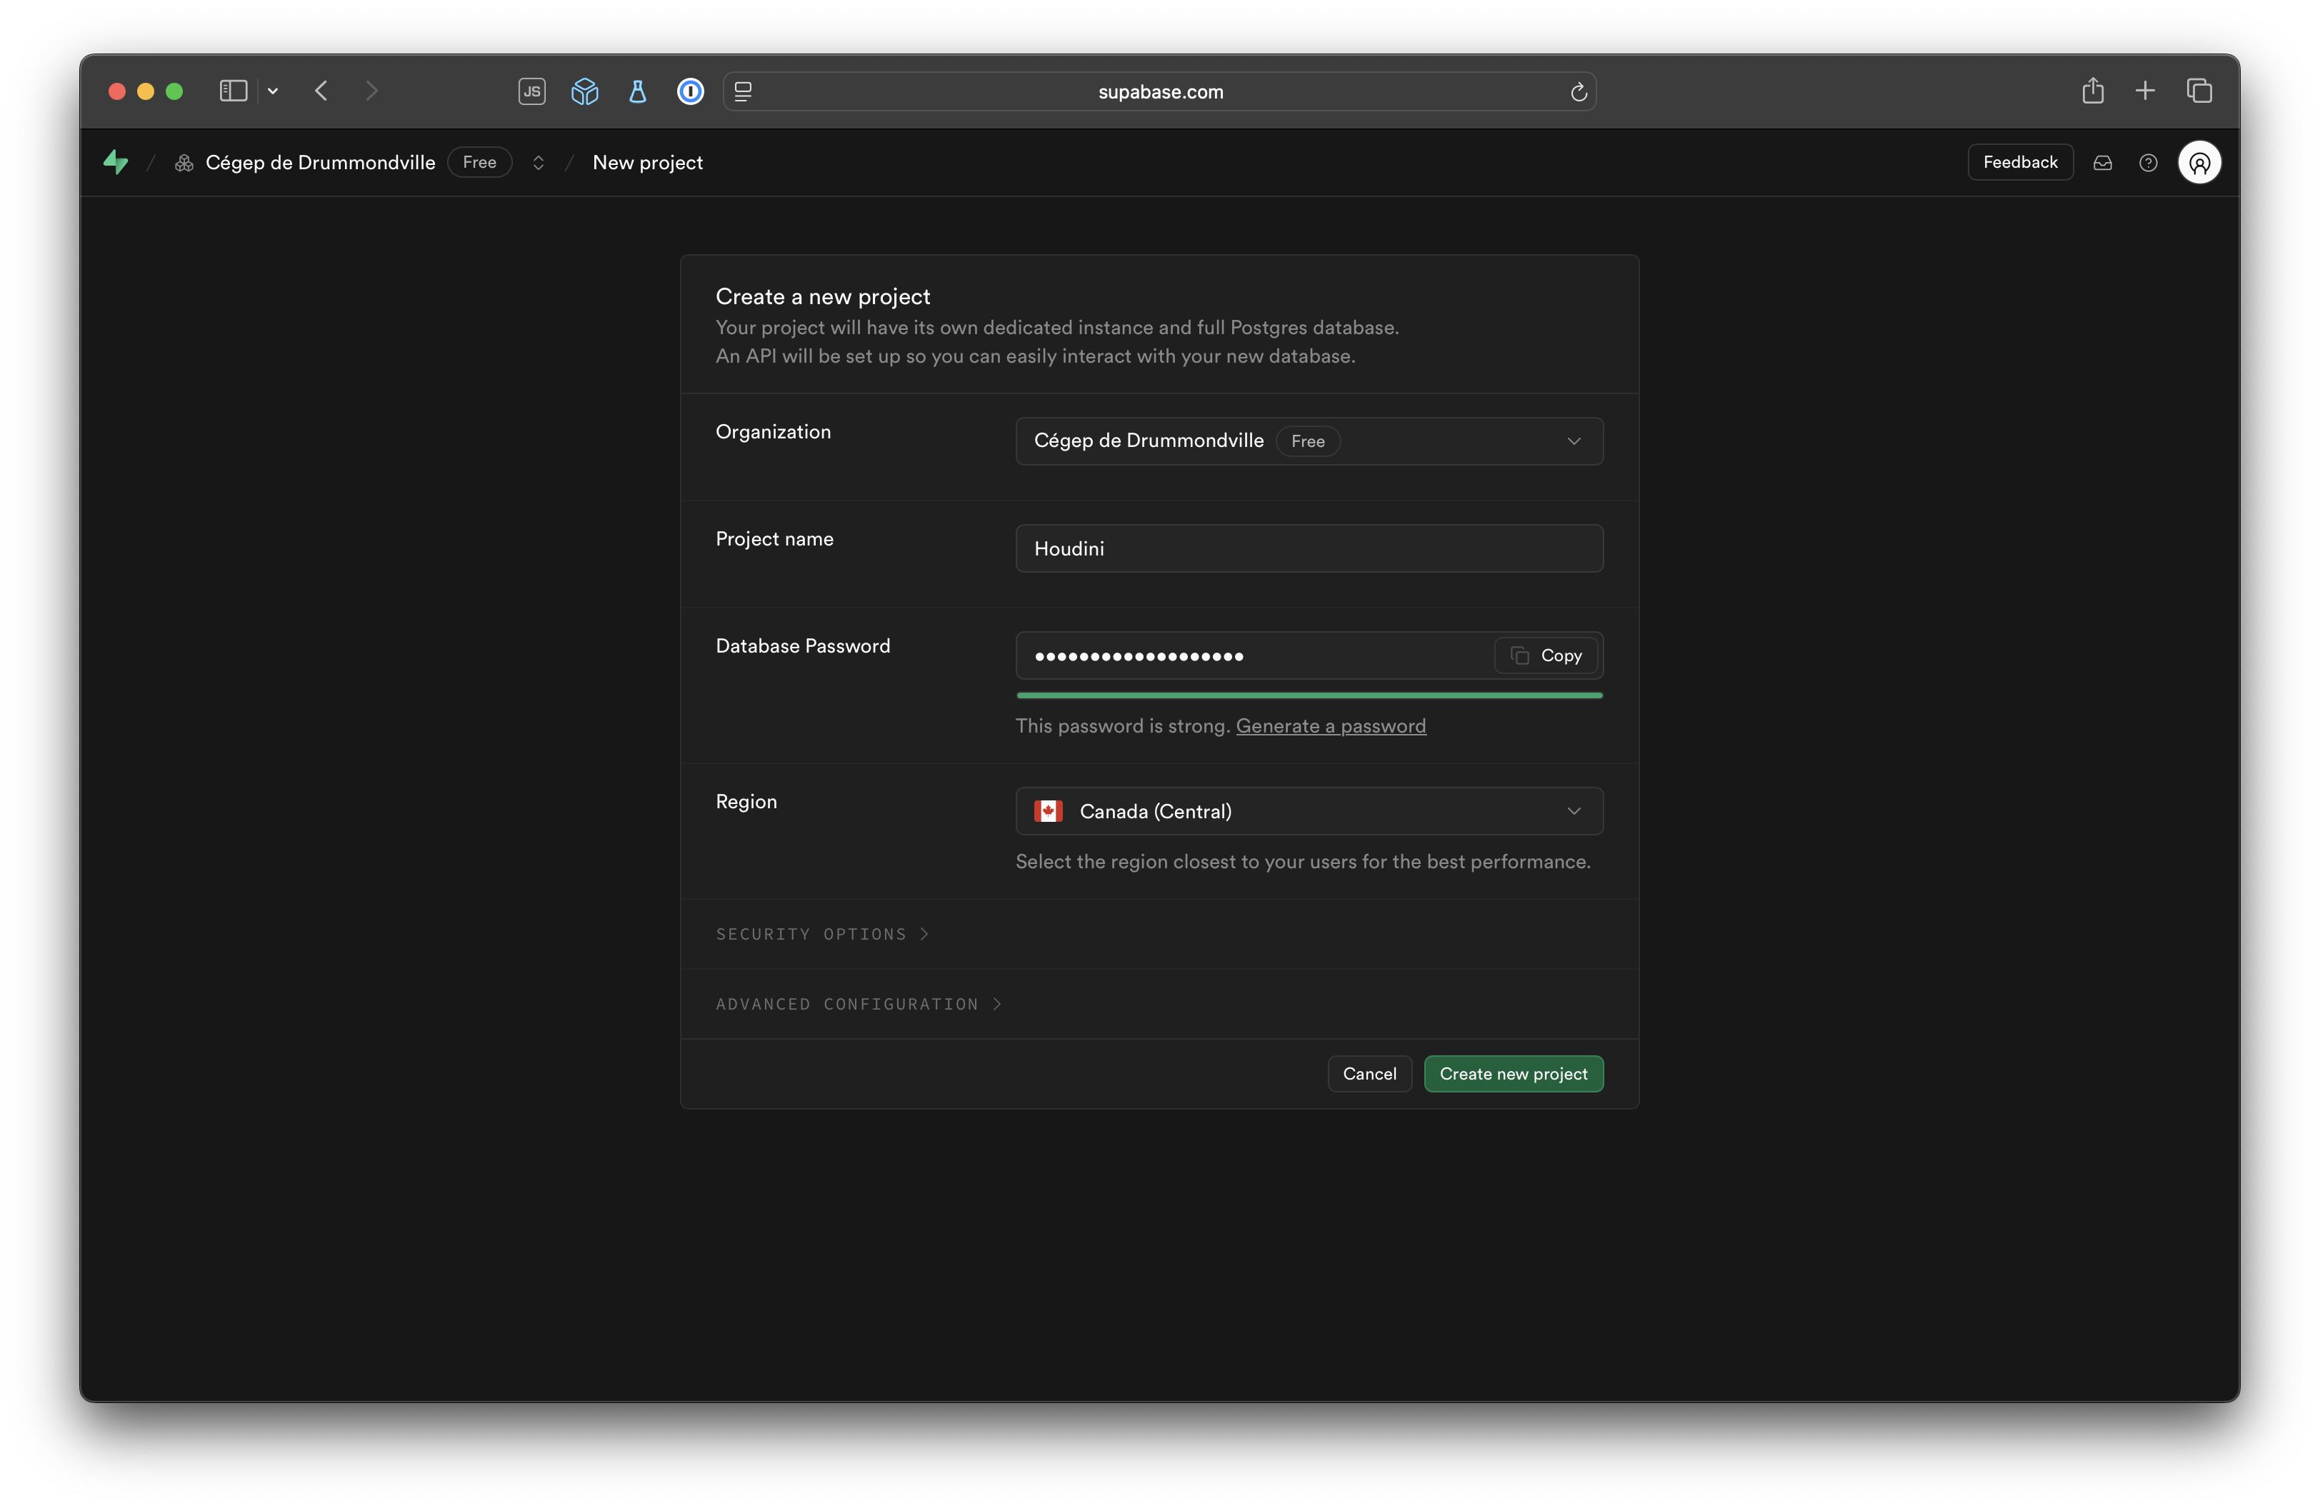Go back to the previous page
Screen dimensions: 2320x1508
click(321, 91)
